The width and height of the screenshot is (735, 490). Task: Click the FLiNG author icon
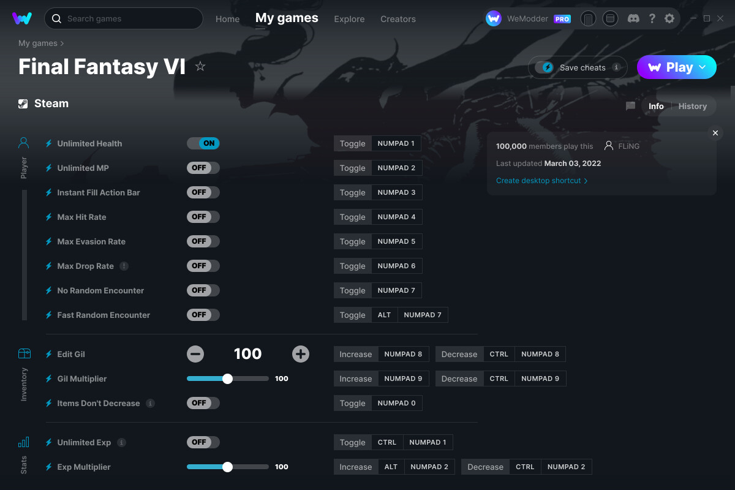tap(609, 146)
